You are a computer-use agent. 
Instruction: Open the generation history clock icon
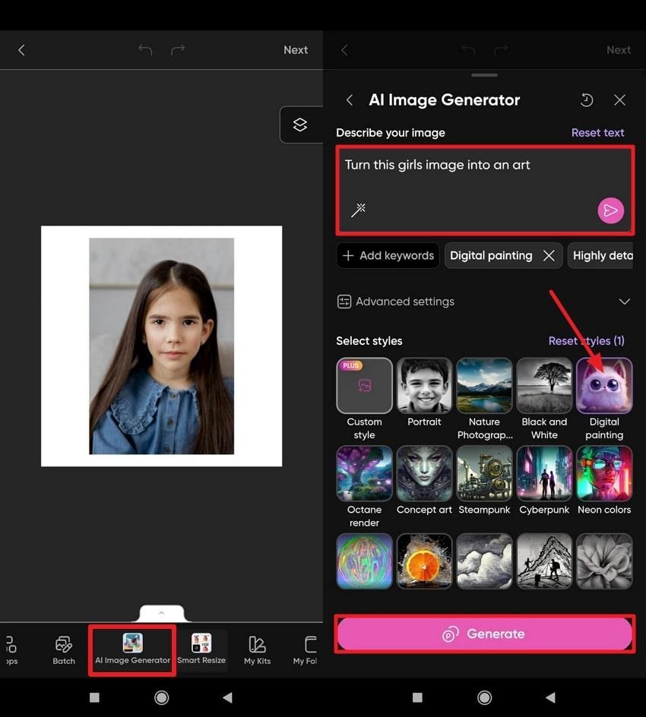587,99
